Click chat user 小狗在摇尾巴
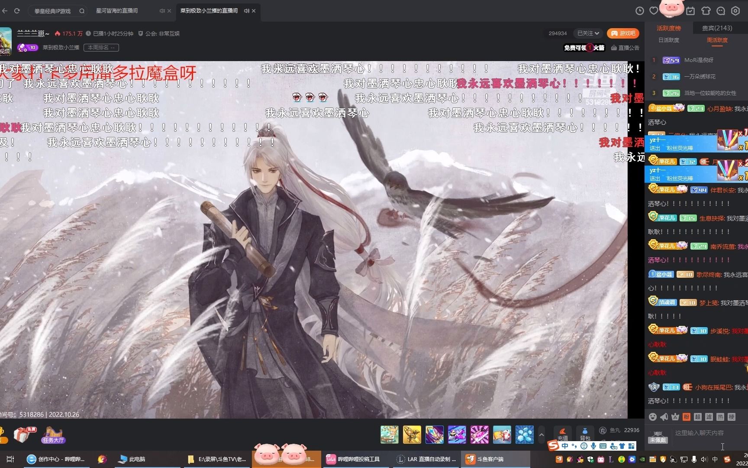Image resolution: width=748 pixels, height=468 pixels. 714,387
